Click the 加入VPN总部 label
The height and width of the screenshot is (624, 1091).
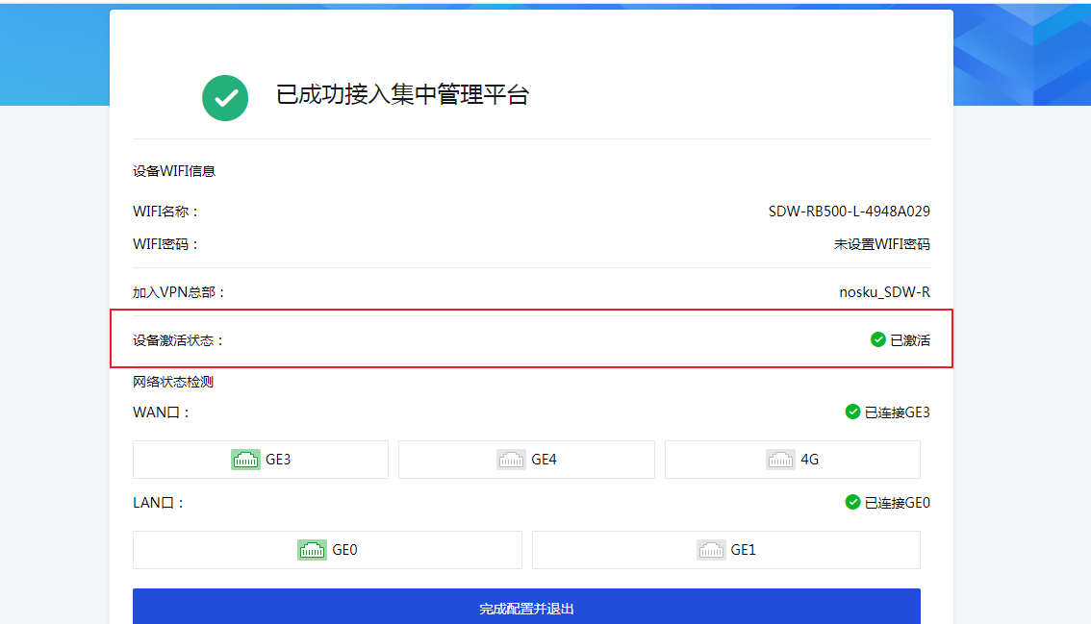(x=178, y=292)
